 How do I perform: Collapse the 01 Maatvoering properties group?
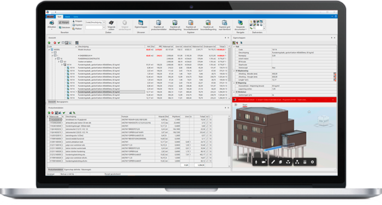tap(234, 71)
